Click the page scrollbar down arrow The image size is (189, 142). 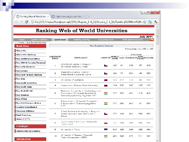tap(157, 140)
